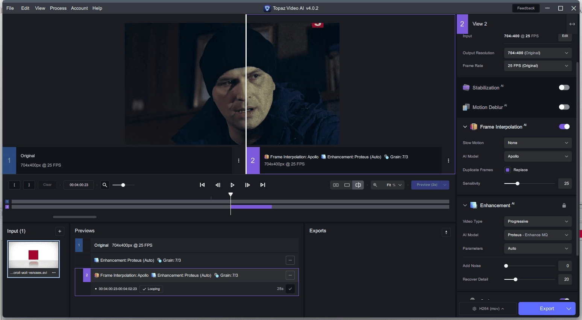
Task: Jump to the first frame
Action: click(x=202, y=185)
